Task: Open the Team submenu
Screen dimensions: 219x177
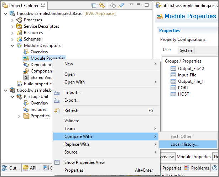Action: click(x=106, y=129)
